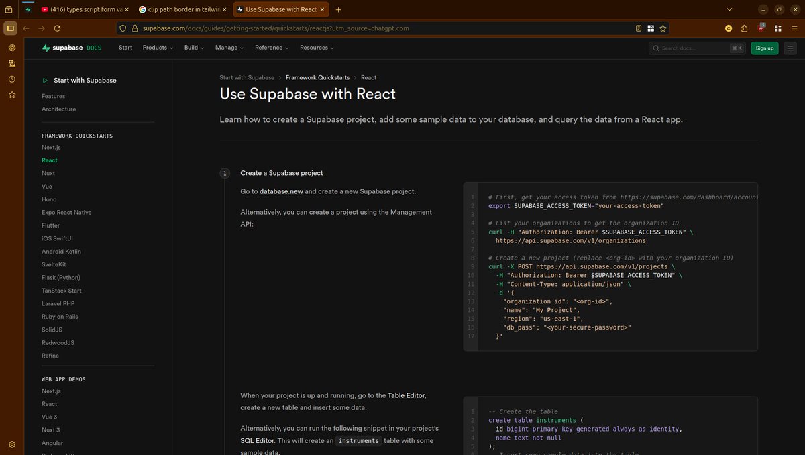The width and height of the screenshot is (805, 455).
Task: Click the supabase.com URL in address bar
Action: (x=276, y=28)
